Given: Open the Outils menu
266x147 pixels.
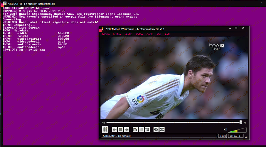Looking at the screenshot, I should point(150,34).
